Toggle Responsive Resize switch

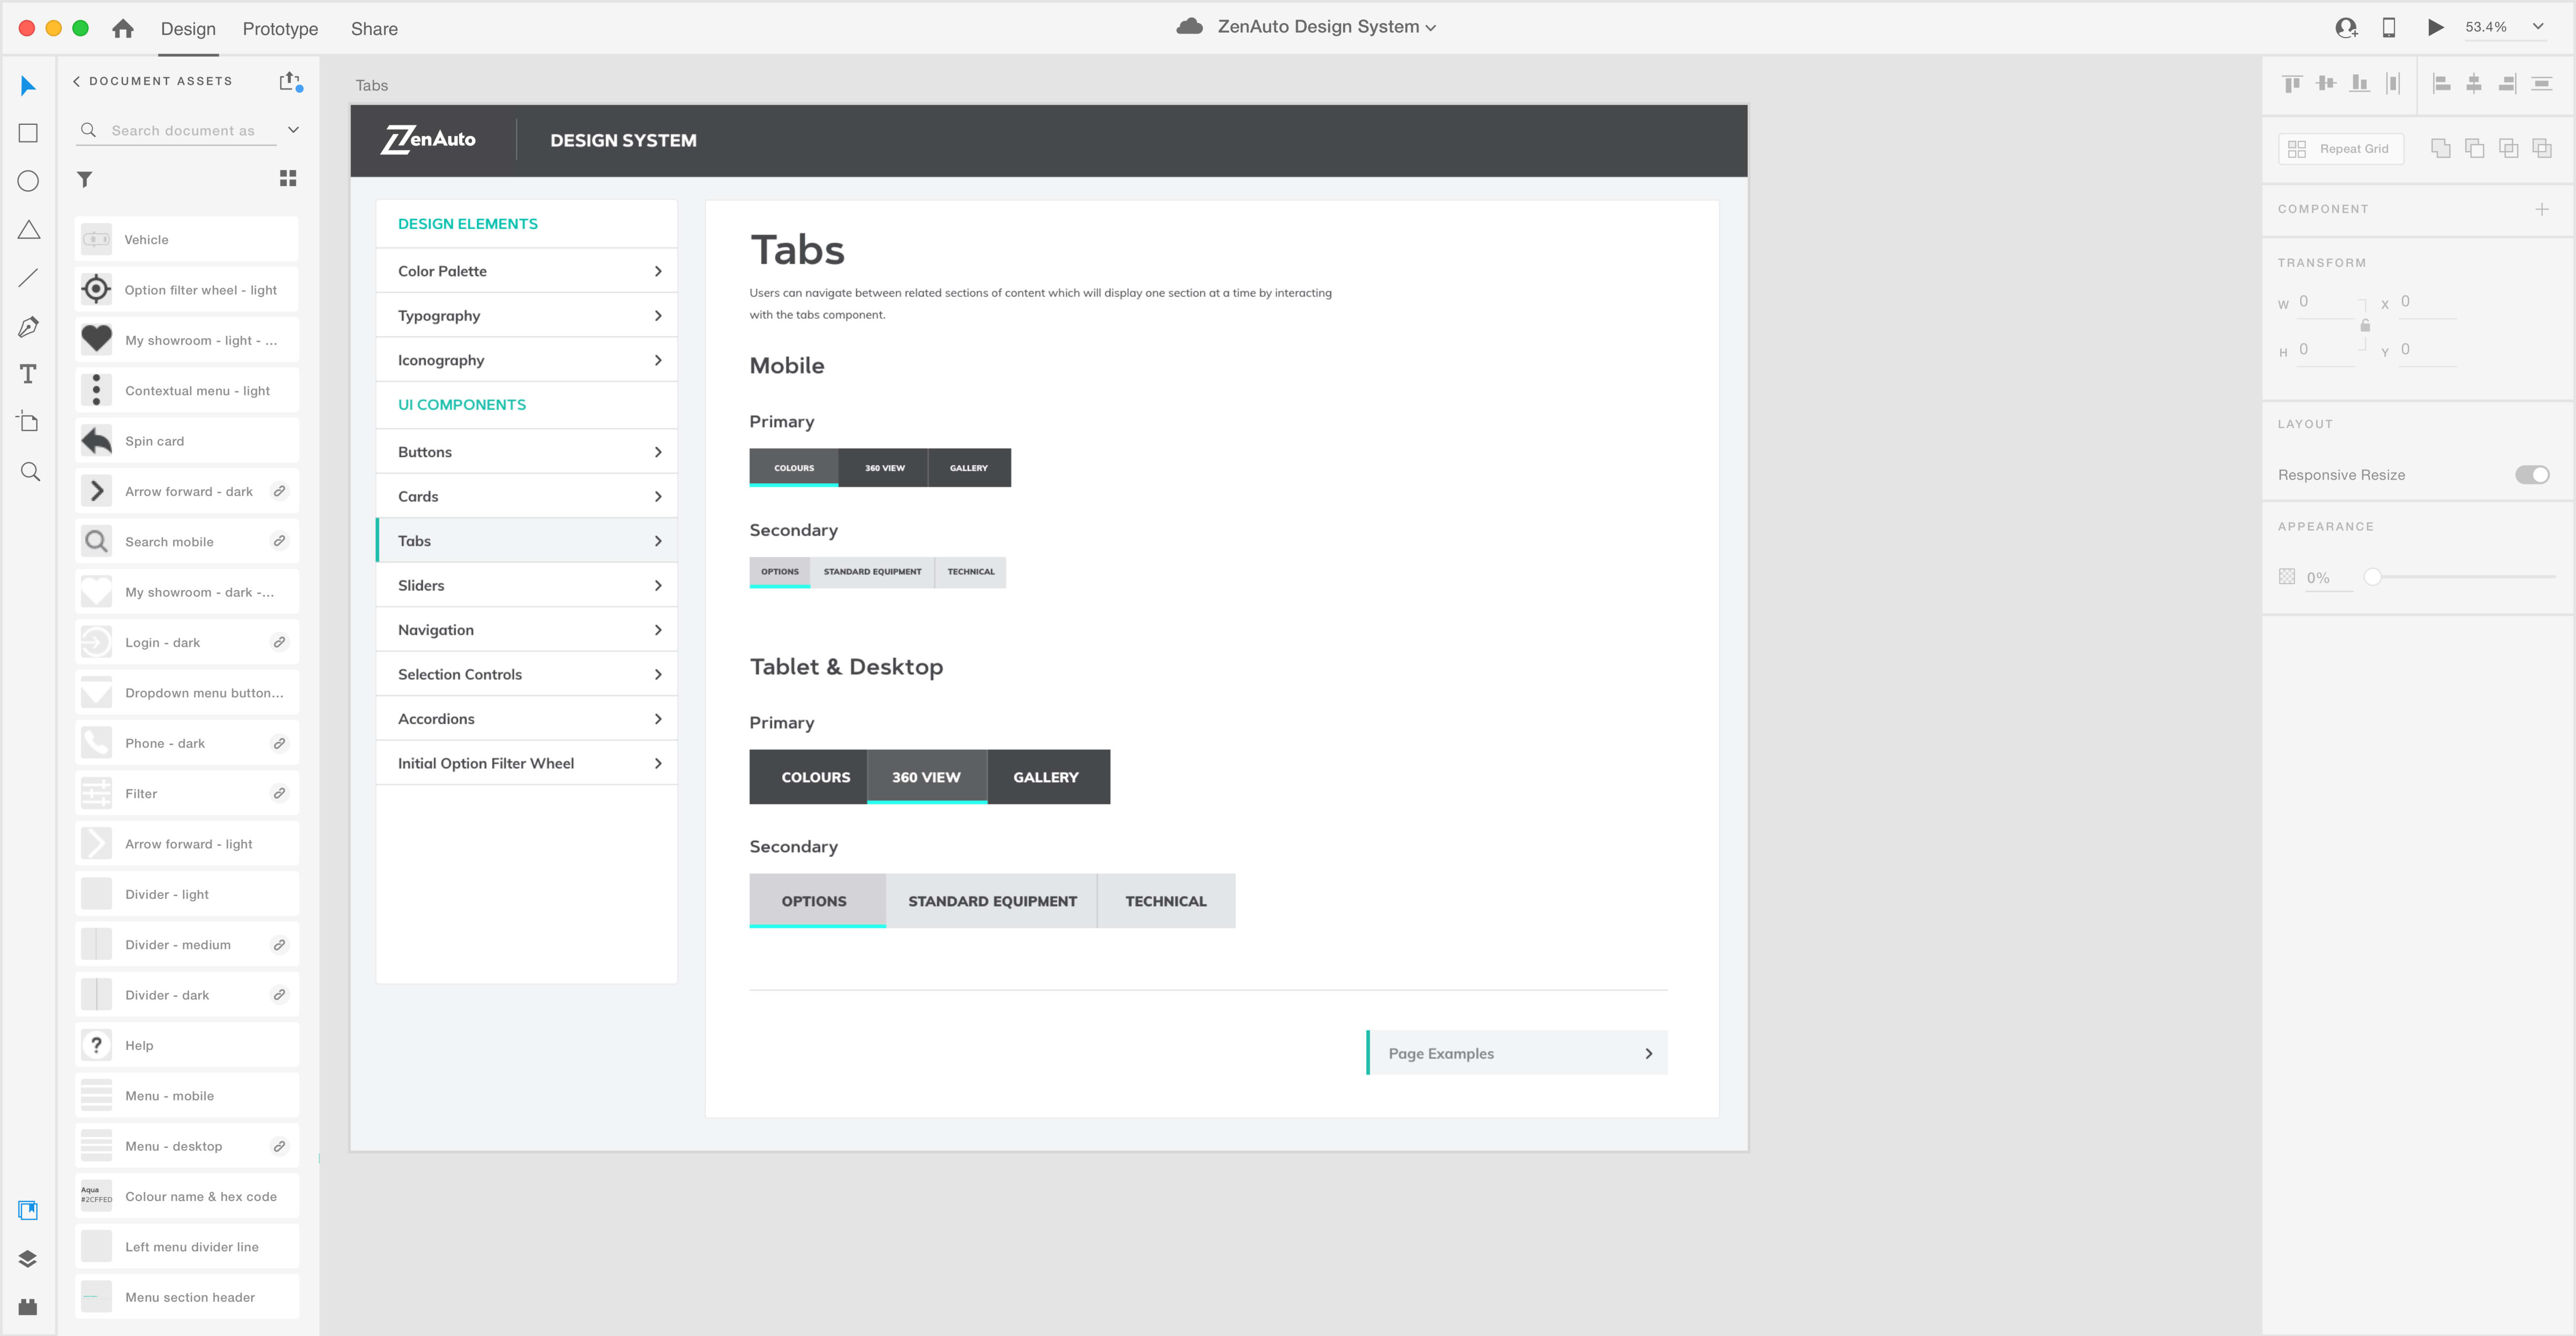2532,474
